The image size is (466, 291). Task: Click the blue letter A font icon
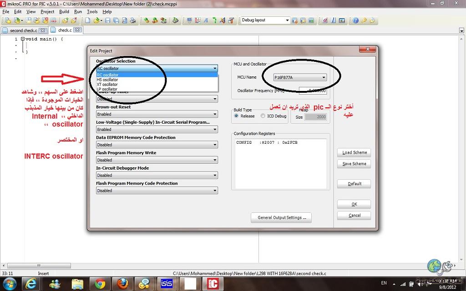coord(206,20)
